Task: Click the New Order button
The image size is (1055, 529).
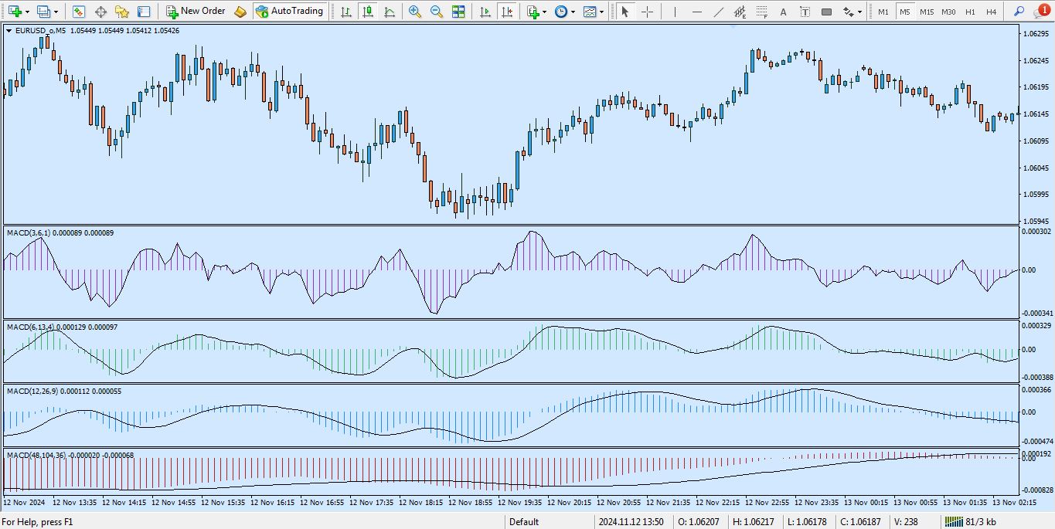Action: pos(196,12)
